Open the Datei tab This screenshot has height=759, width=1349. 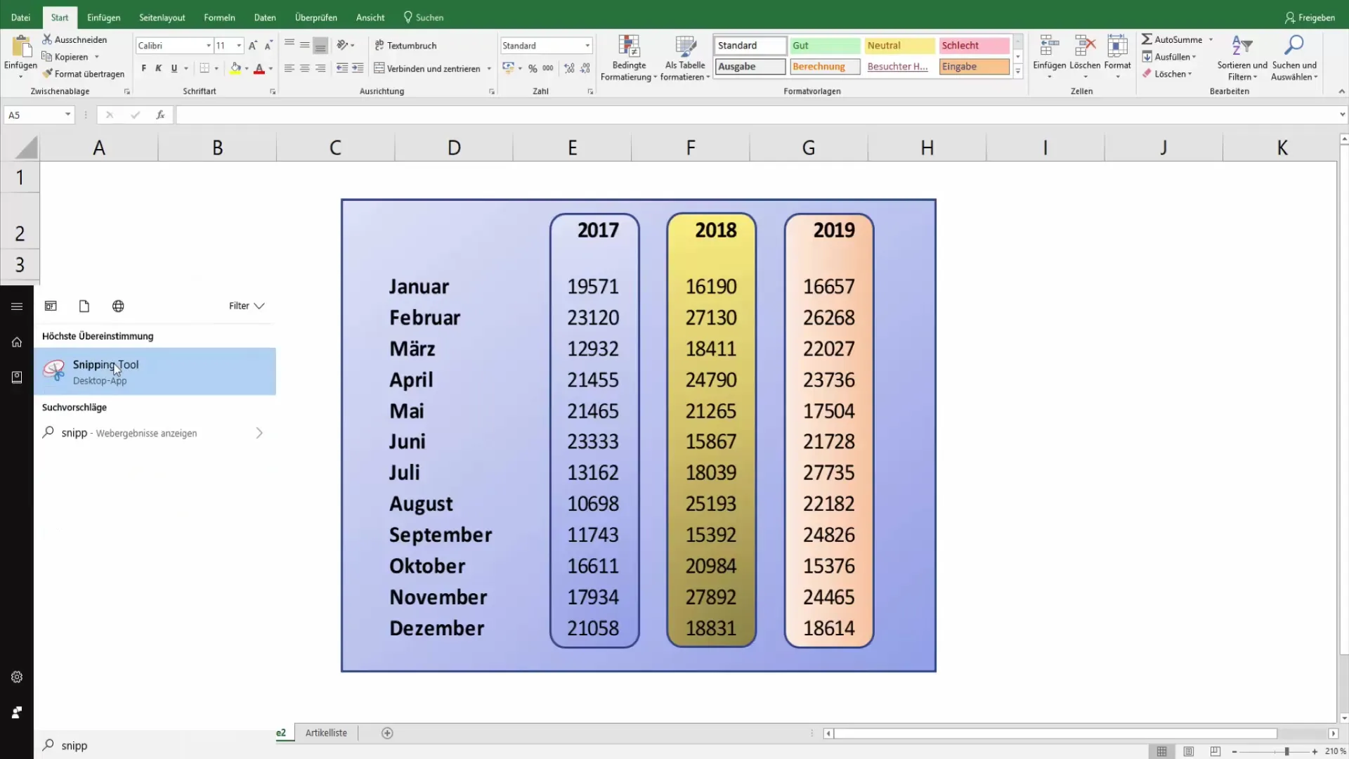click(x=20, y=18)
